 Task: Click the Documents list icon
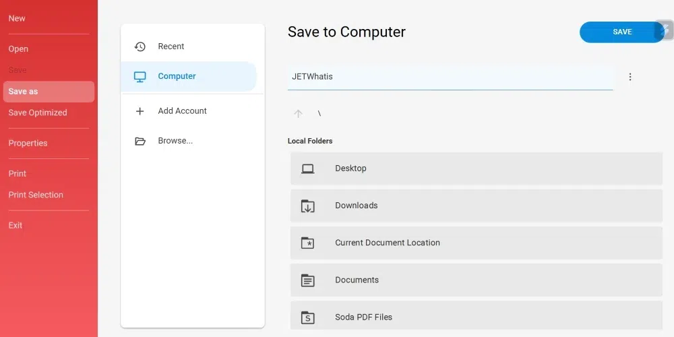pos(307,280)
